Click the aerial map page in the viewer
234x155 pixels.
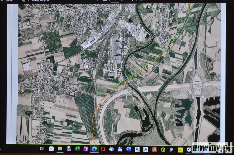pyautogui.click(x=119, y=74)
